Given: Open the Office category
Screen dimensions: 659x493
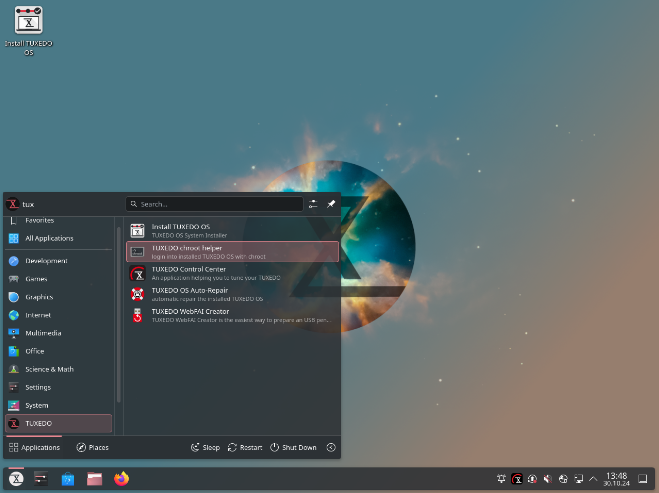Looking at the screenshot, I should (x=59, y=351).
